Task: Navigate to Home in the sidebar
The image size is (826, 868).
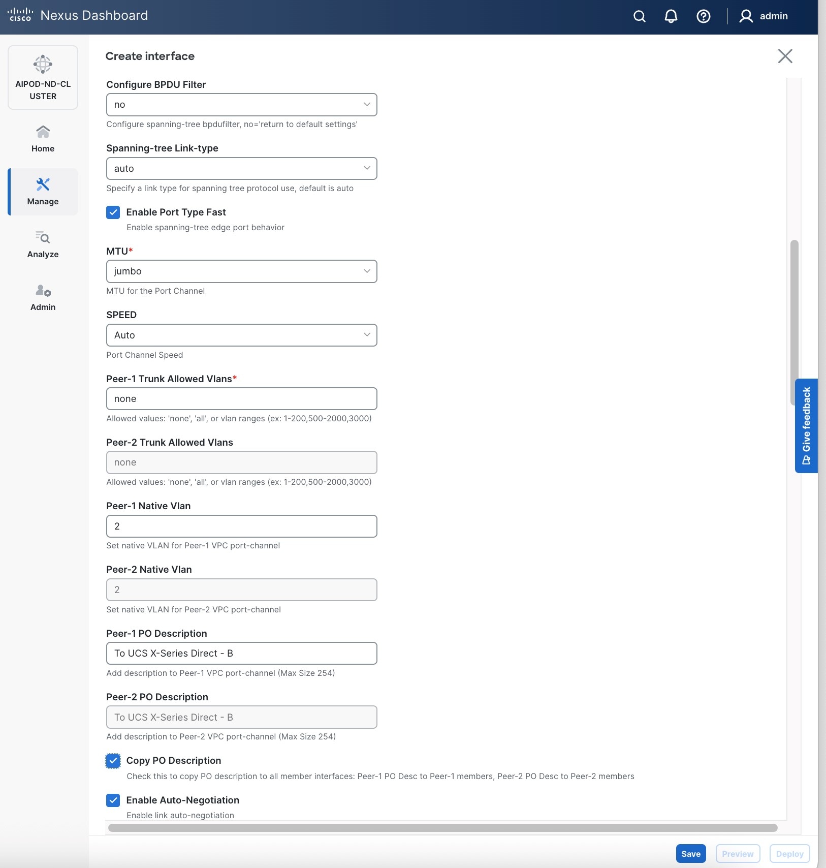Action: pyautogui.click(x=43, y=138)
